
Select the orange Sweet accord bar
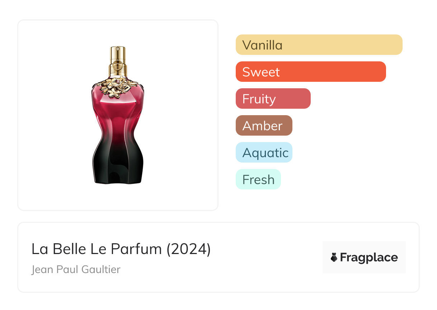[310, 72]
